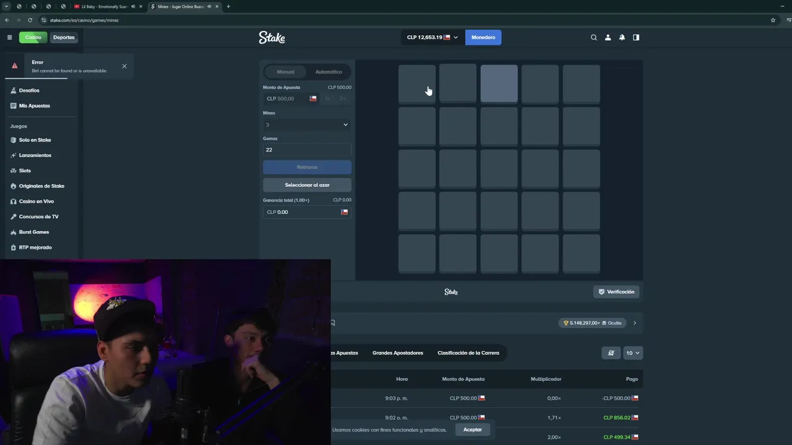Open the user profile icon
This screenshot has height=445, width=792.
(608, 37)
